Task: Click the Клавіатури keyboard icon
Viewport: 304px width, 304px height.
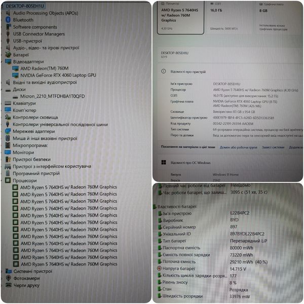Action: tap(8, 103)
